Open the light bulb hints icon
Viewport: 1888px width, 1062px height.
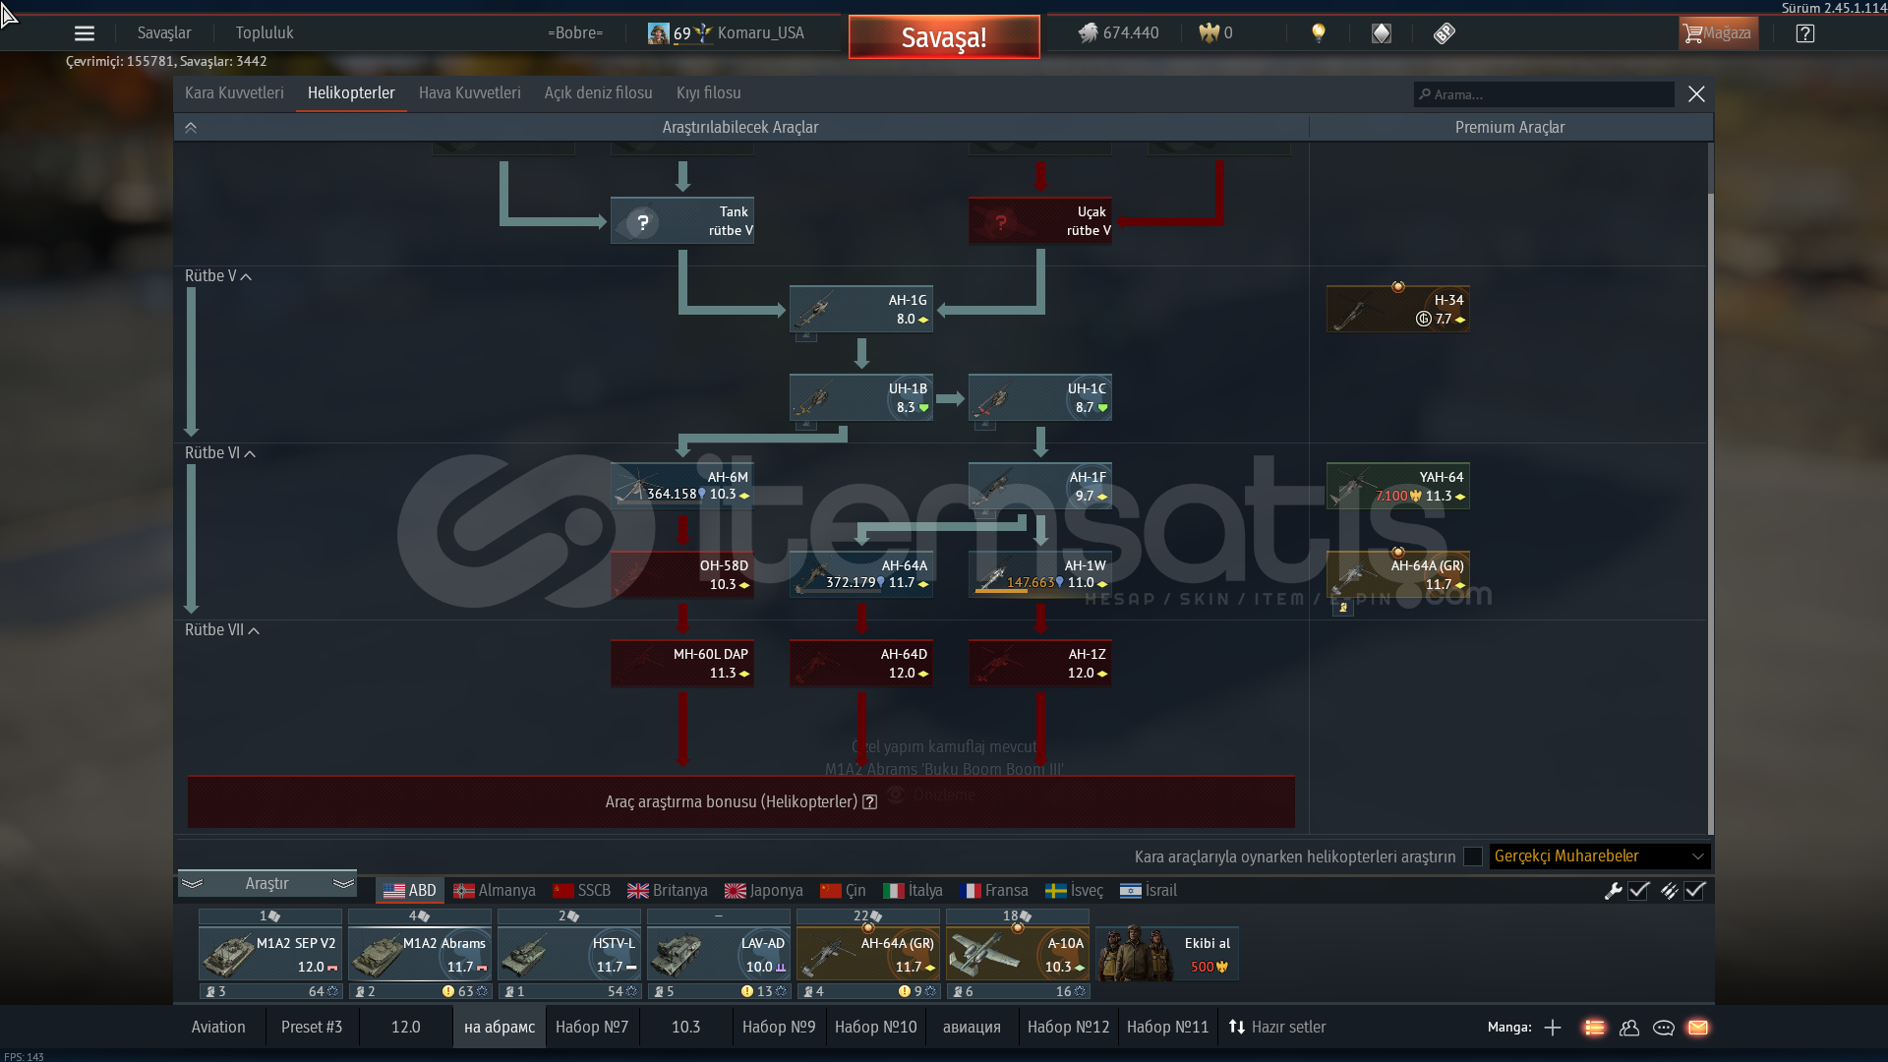[x=1319, y=33]
